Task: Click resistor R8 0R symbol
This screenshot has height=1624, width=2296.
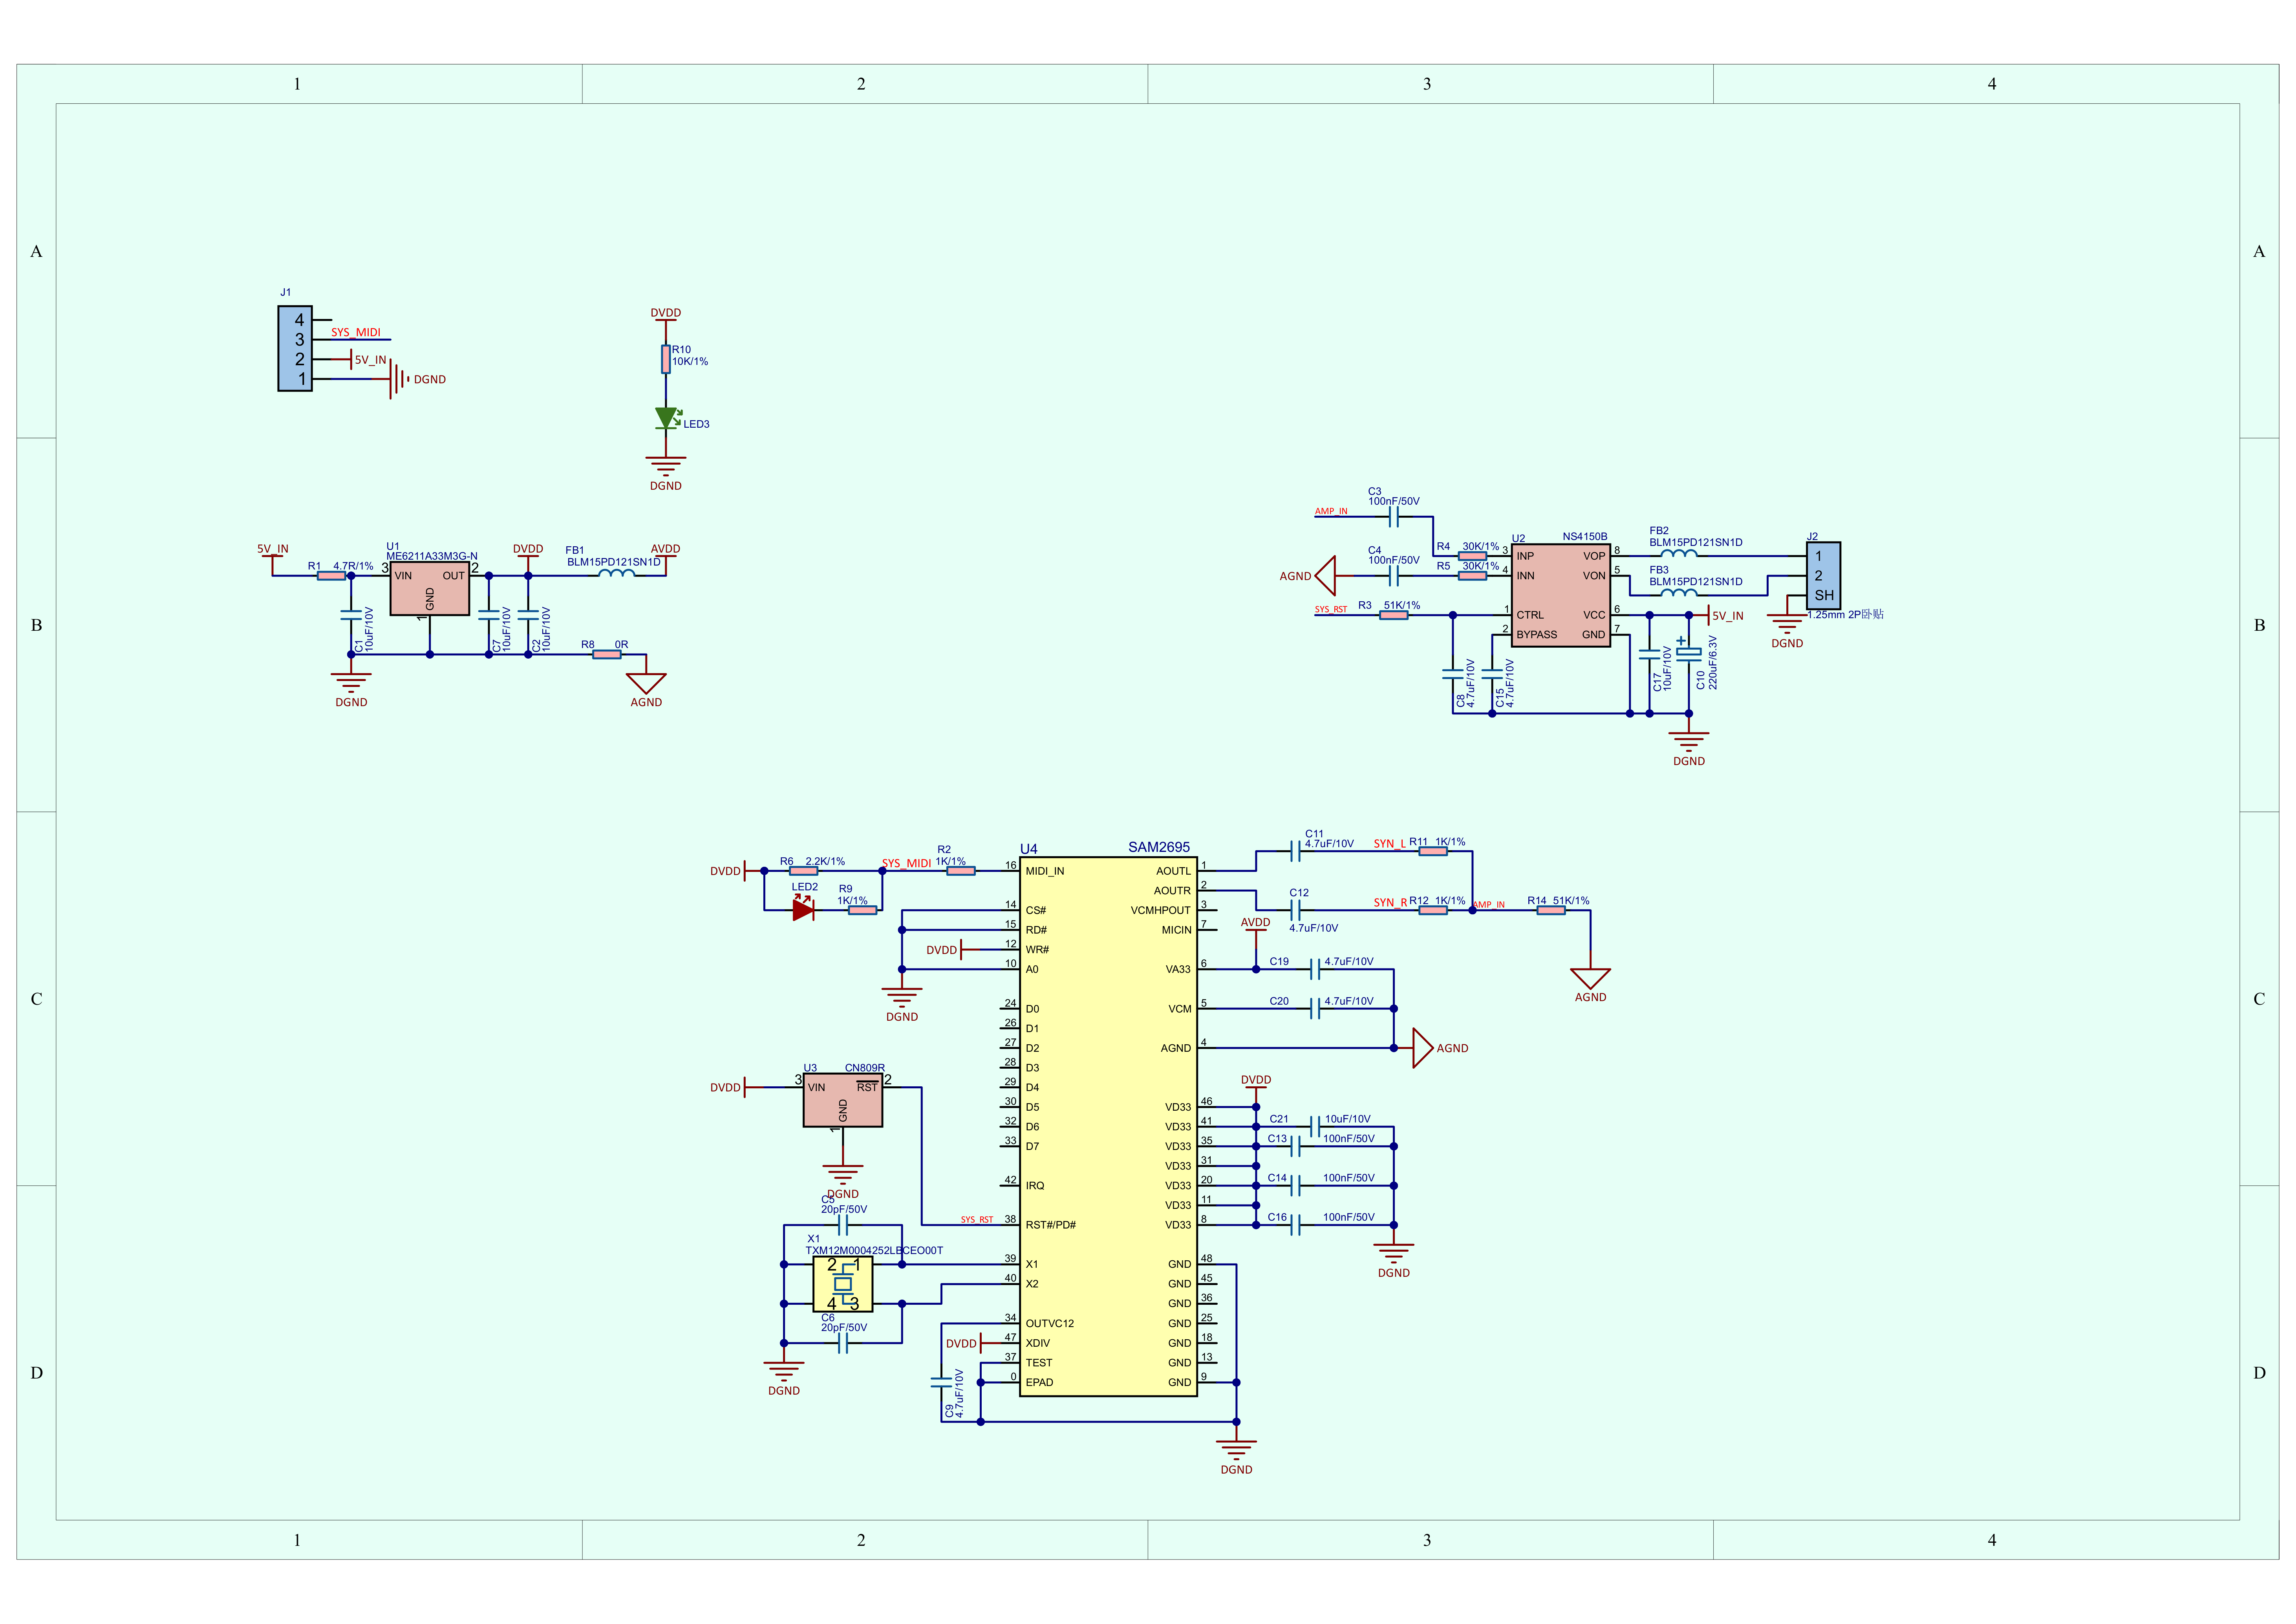Action: (x=607, y=655)
